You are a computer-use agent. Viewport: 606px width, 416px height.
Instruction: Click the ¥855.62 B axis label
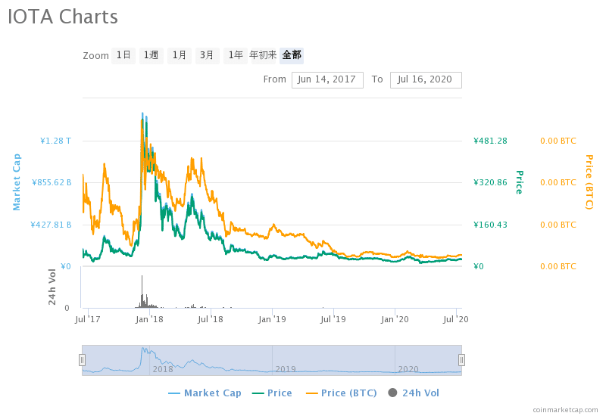click(52, 182)
